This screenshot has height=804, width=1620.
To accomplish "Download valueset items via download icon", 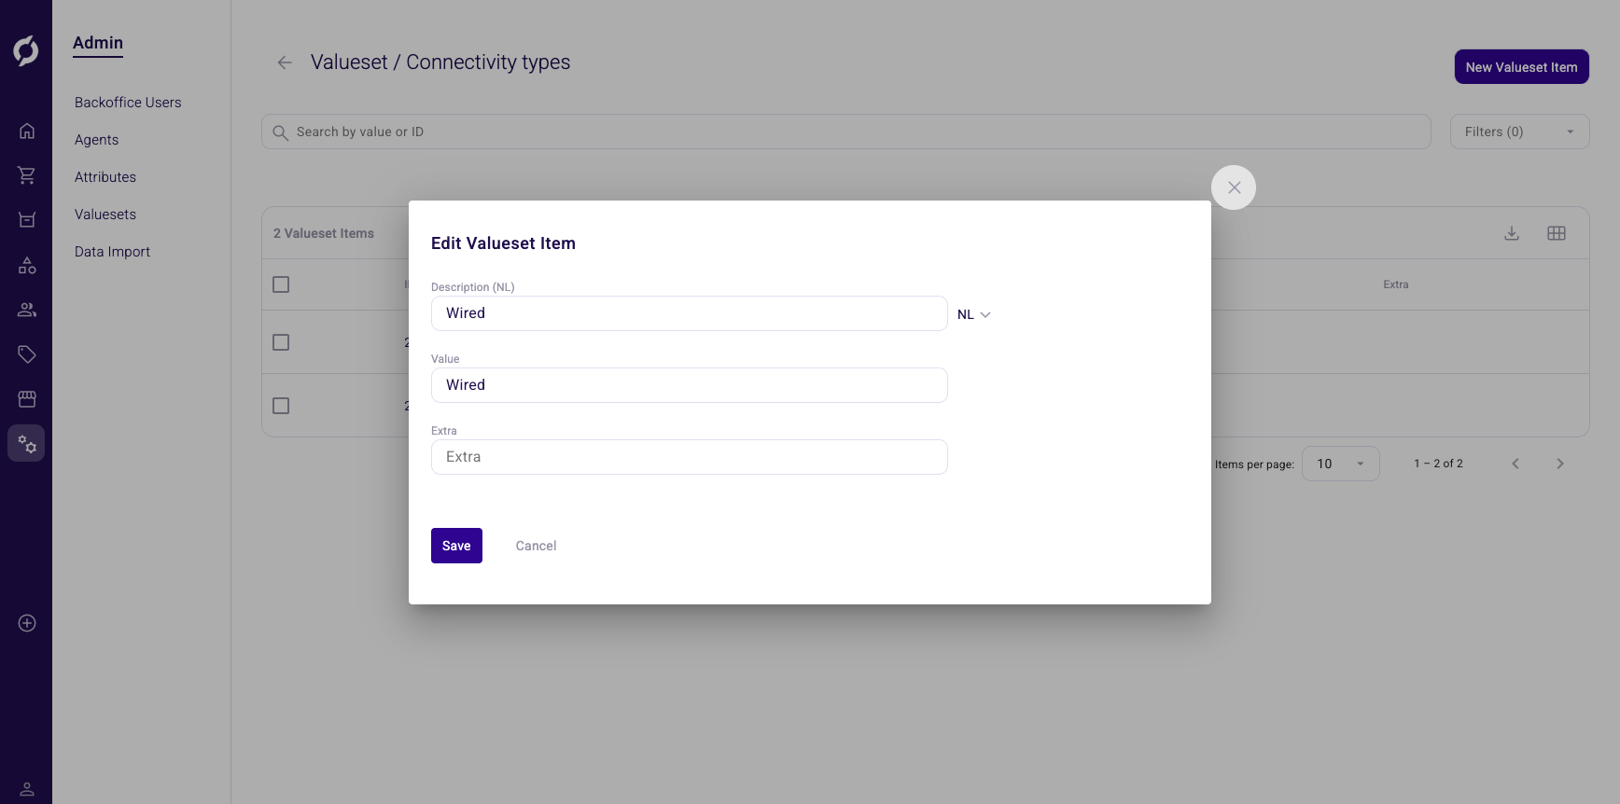I will [1512, 233].
